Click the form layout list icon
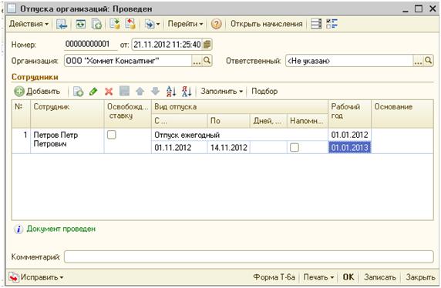Viewport: 441px width, 288px height. pyautogui.click(x=316, y=24)
